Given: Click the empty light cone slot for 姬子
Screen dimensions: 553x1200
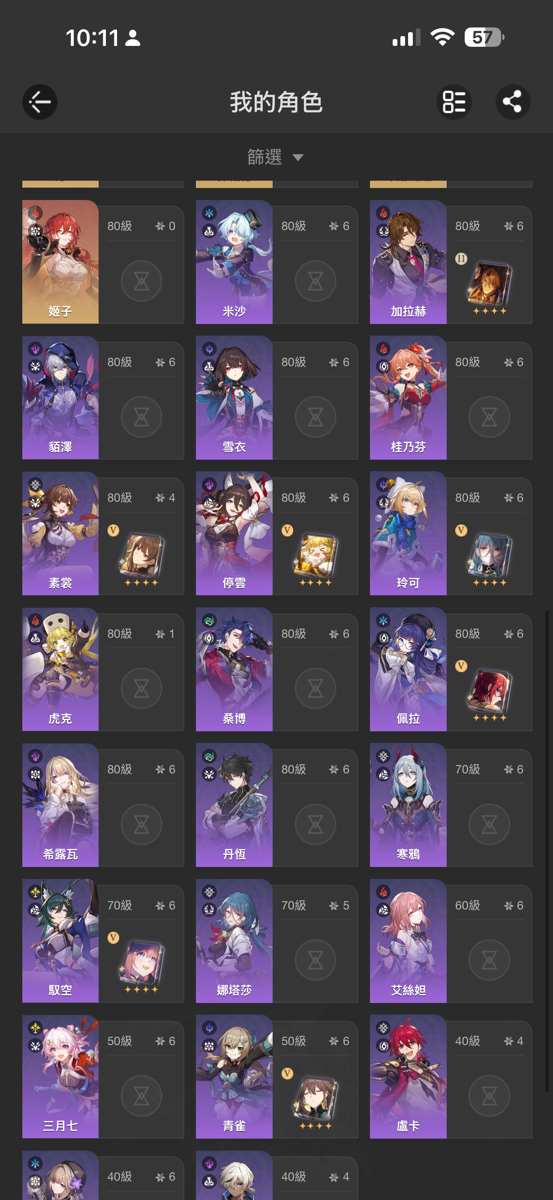Looking at the screenshot, I should click(141, 281).
